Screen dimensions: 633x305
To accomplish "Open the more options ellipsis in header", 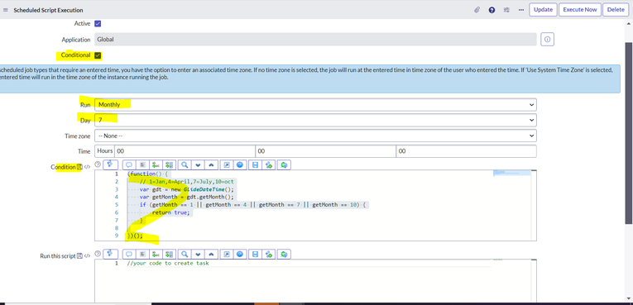I will point(521,10).
